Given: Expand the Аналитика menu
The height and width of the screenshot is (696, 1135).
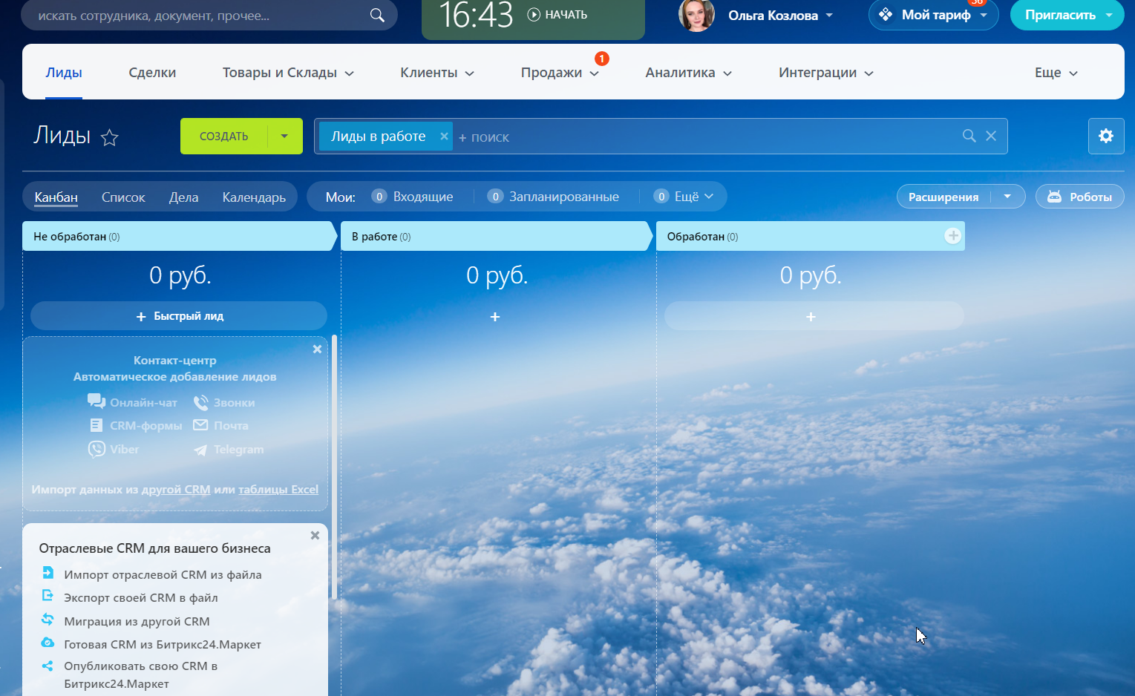Looking at the screenshot, I should [x=688, y=73].
